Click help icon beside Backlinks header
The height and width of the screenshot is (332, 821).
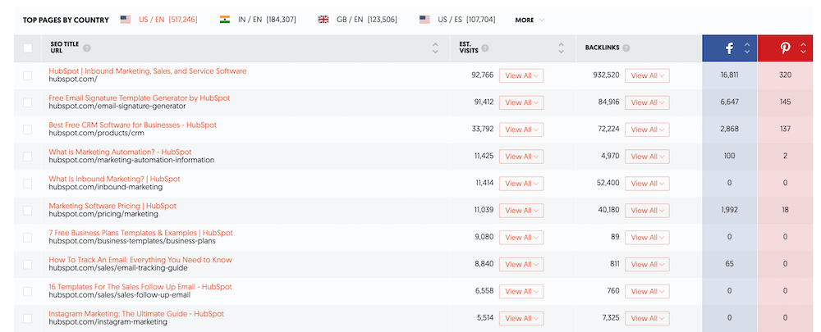pos(626,48)
